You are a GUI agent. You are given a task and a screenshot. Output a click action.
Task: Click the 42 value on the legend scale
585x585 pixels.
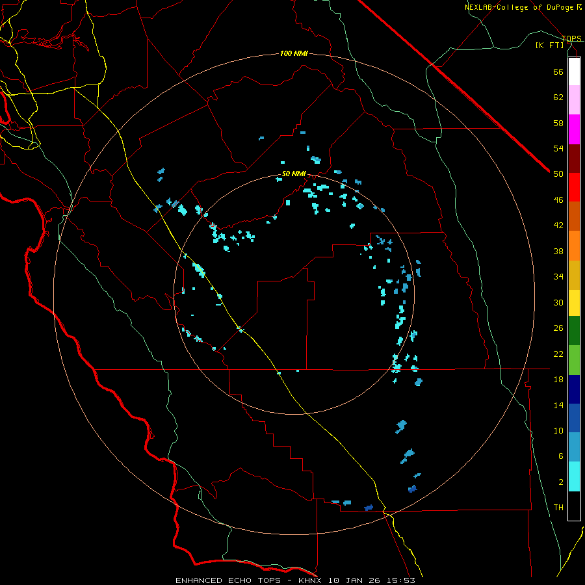click(558, 226)
